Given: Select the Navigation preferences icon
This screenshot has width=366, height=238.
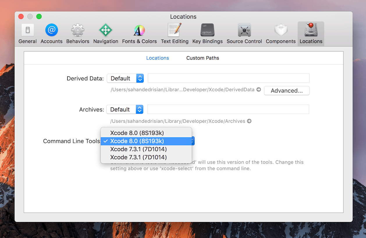Looking at the screenshot, I should click(106, 34).
